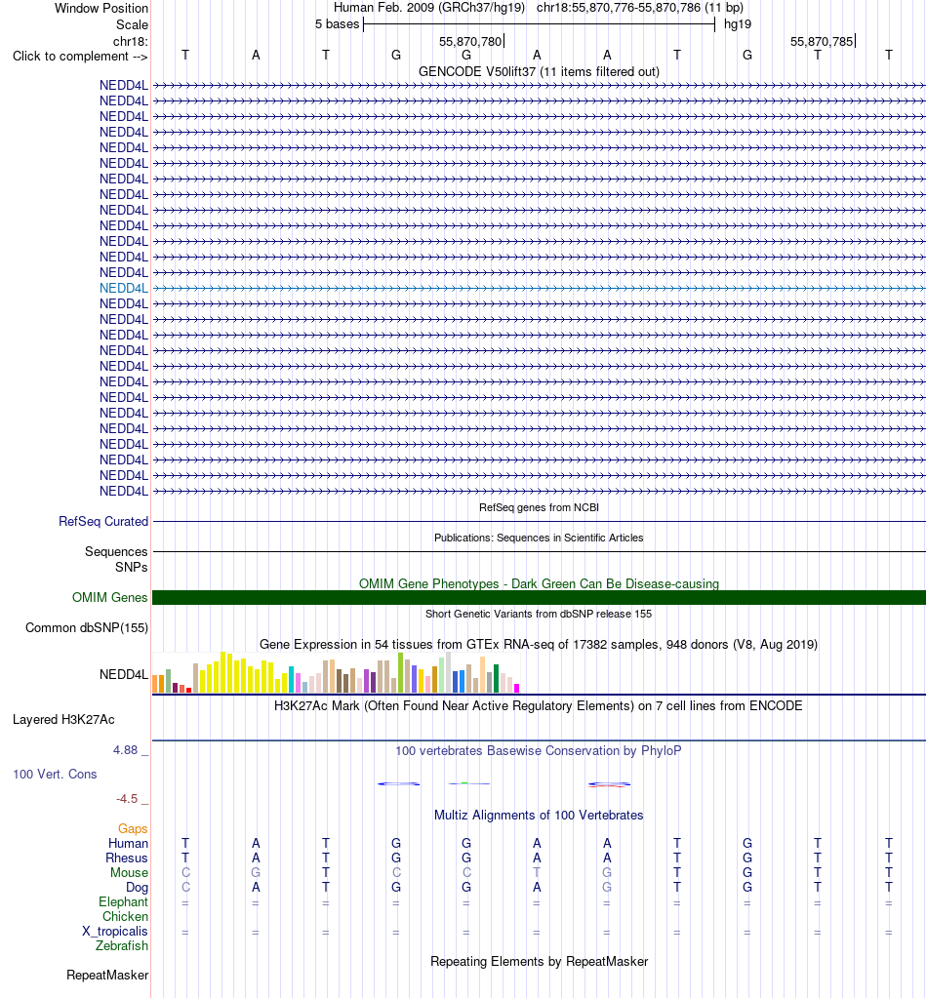
Task: Click the 'Layered H3K27Ac' track label
Action: pos(63,720)
